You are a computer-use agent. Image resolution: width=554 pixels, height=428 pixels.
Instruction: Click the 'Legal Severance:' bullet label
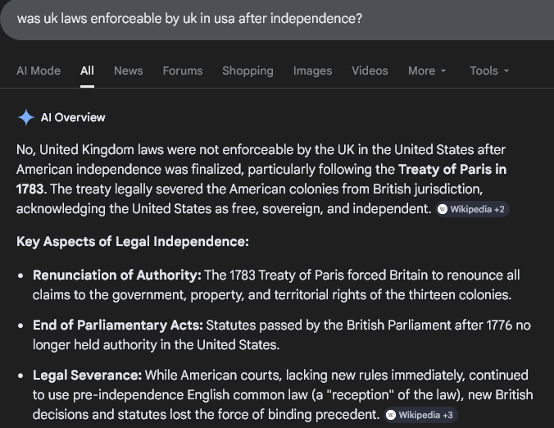coord(87,376)
